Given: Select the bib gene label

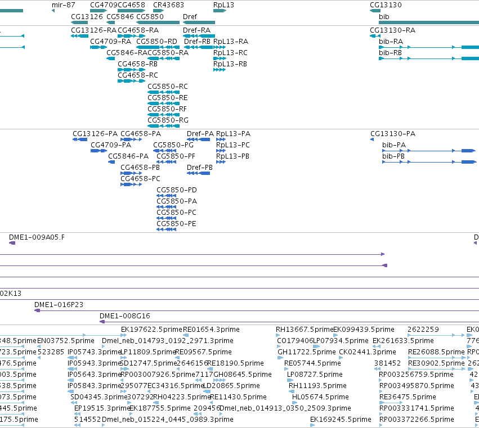Looking at the screenshot, I should (384, 16).
